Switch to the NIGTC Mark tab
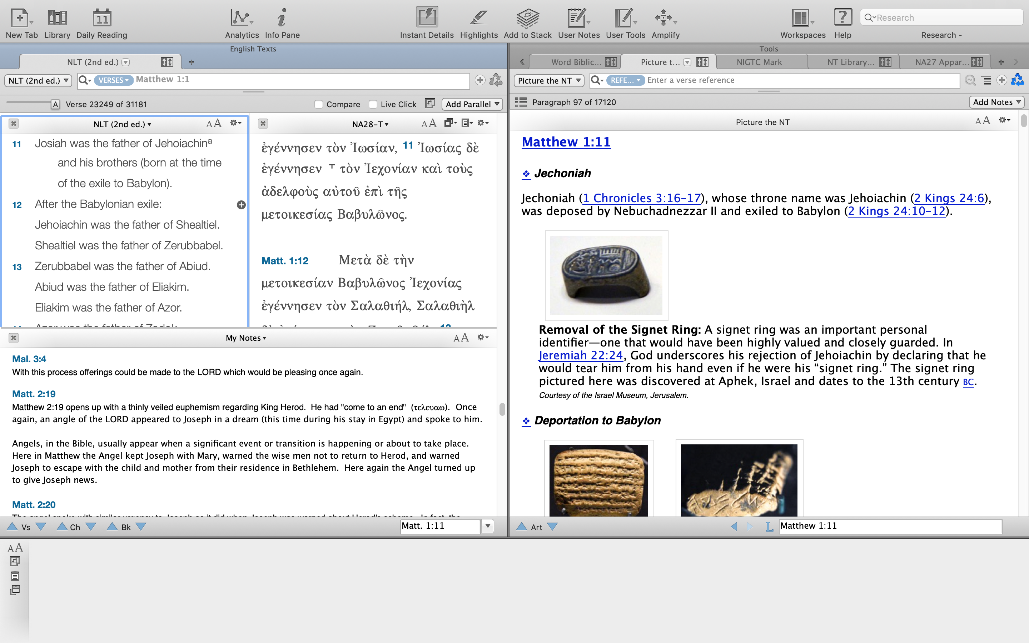 759,62
